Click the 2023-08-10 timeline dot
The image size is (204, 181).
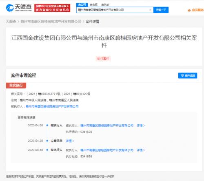pyautogui.click(x=47, y=150)
